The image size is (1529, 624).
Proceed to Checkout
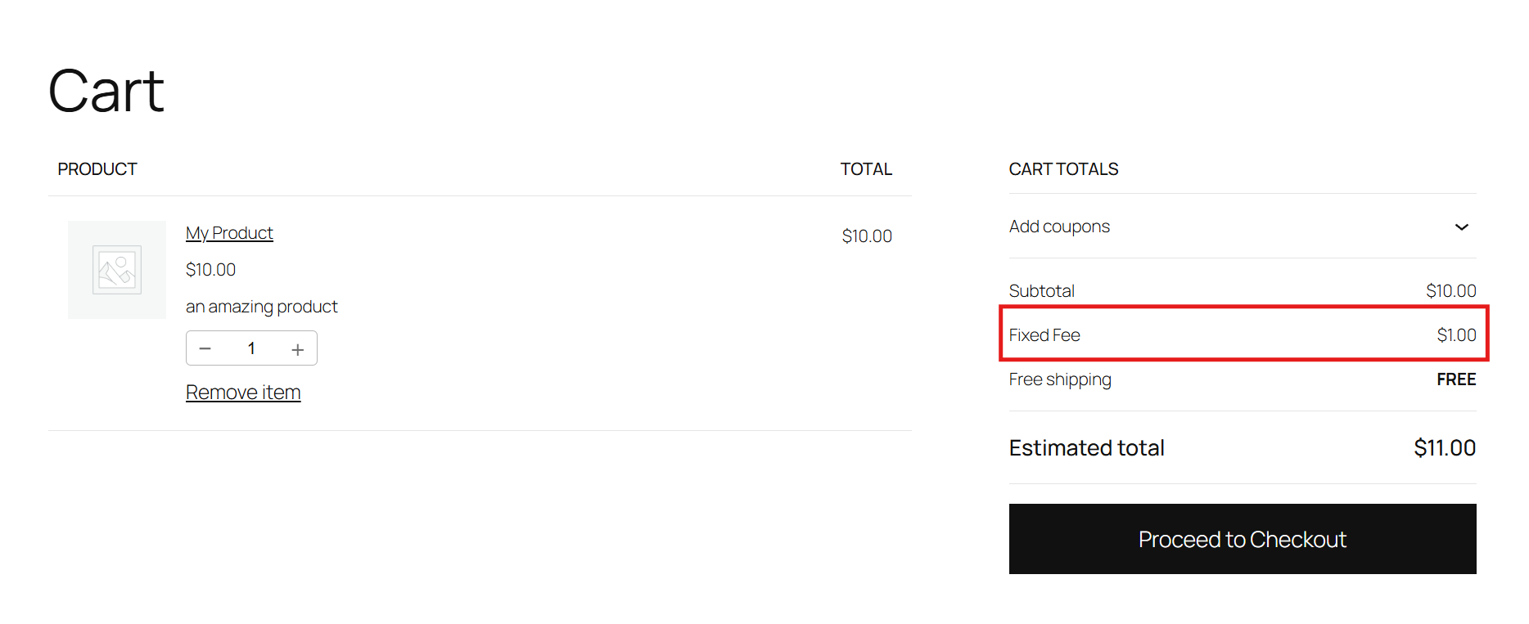[x=1242, y=539]
